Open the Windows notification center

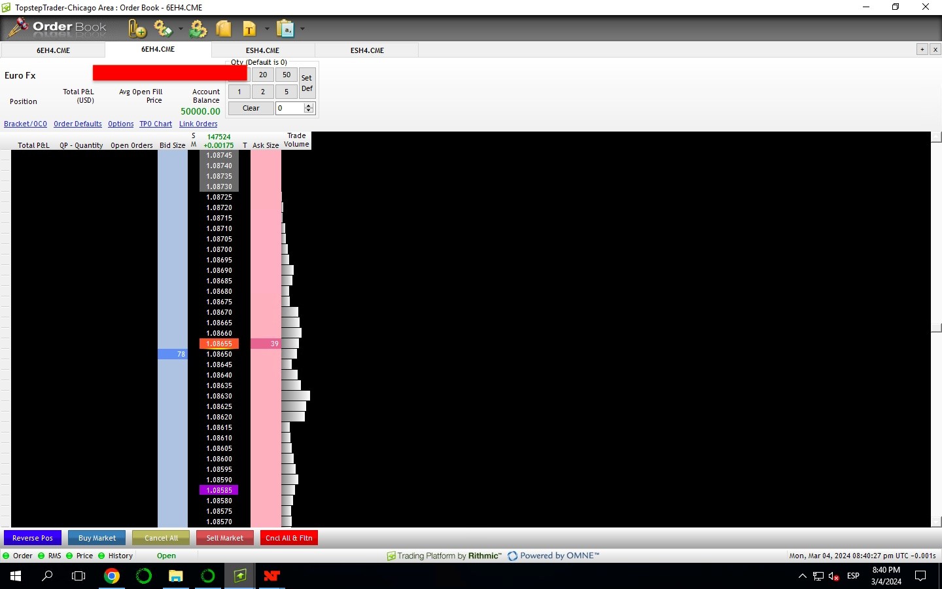[920, 576]
